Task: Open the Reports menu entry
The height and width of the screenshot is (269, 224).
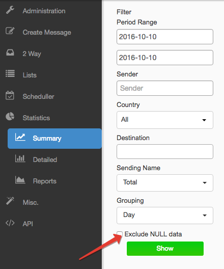Action: (x=45, y=181)
